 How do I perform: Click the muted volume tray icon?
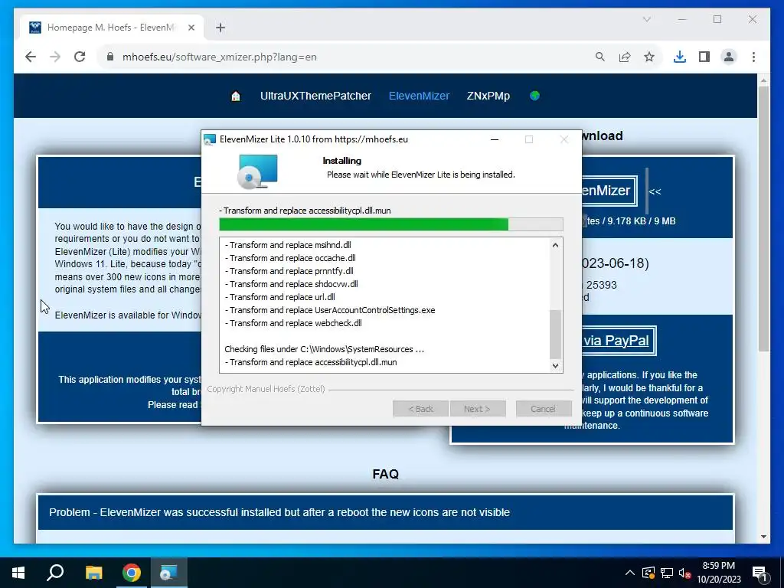coord(684,573)
